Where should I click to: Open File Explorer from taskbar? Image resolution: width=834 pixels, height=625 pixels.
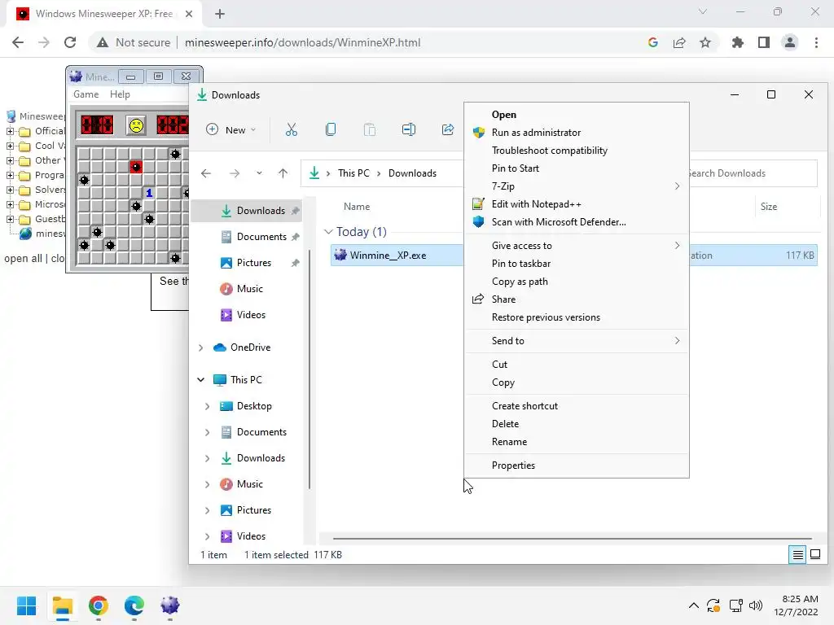tap(62, 605)
